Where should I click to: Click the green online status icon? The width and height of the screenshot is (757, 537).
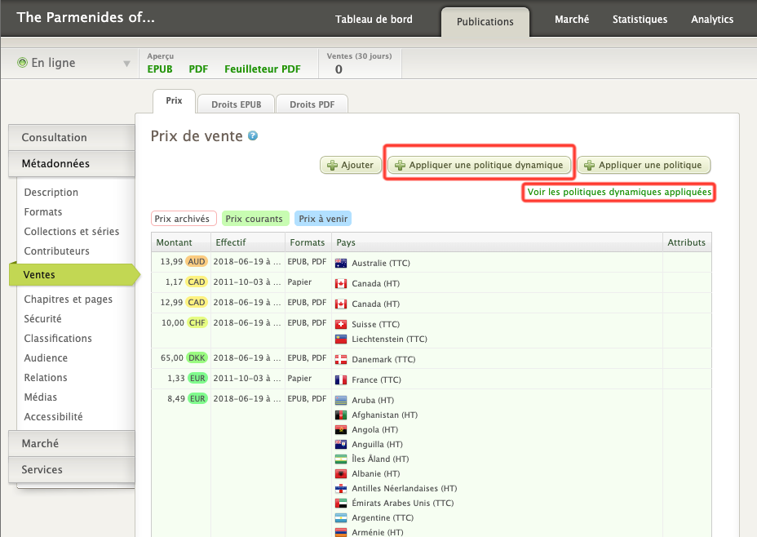(23, 63)
